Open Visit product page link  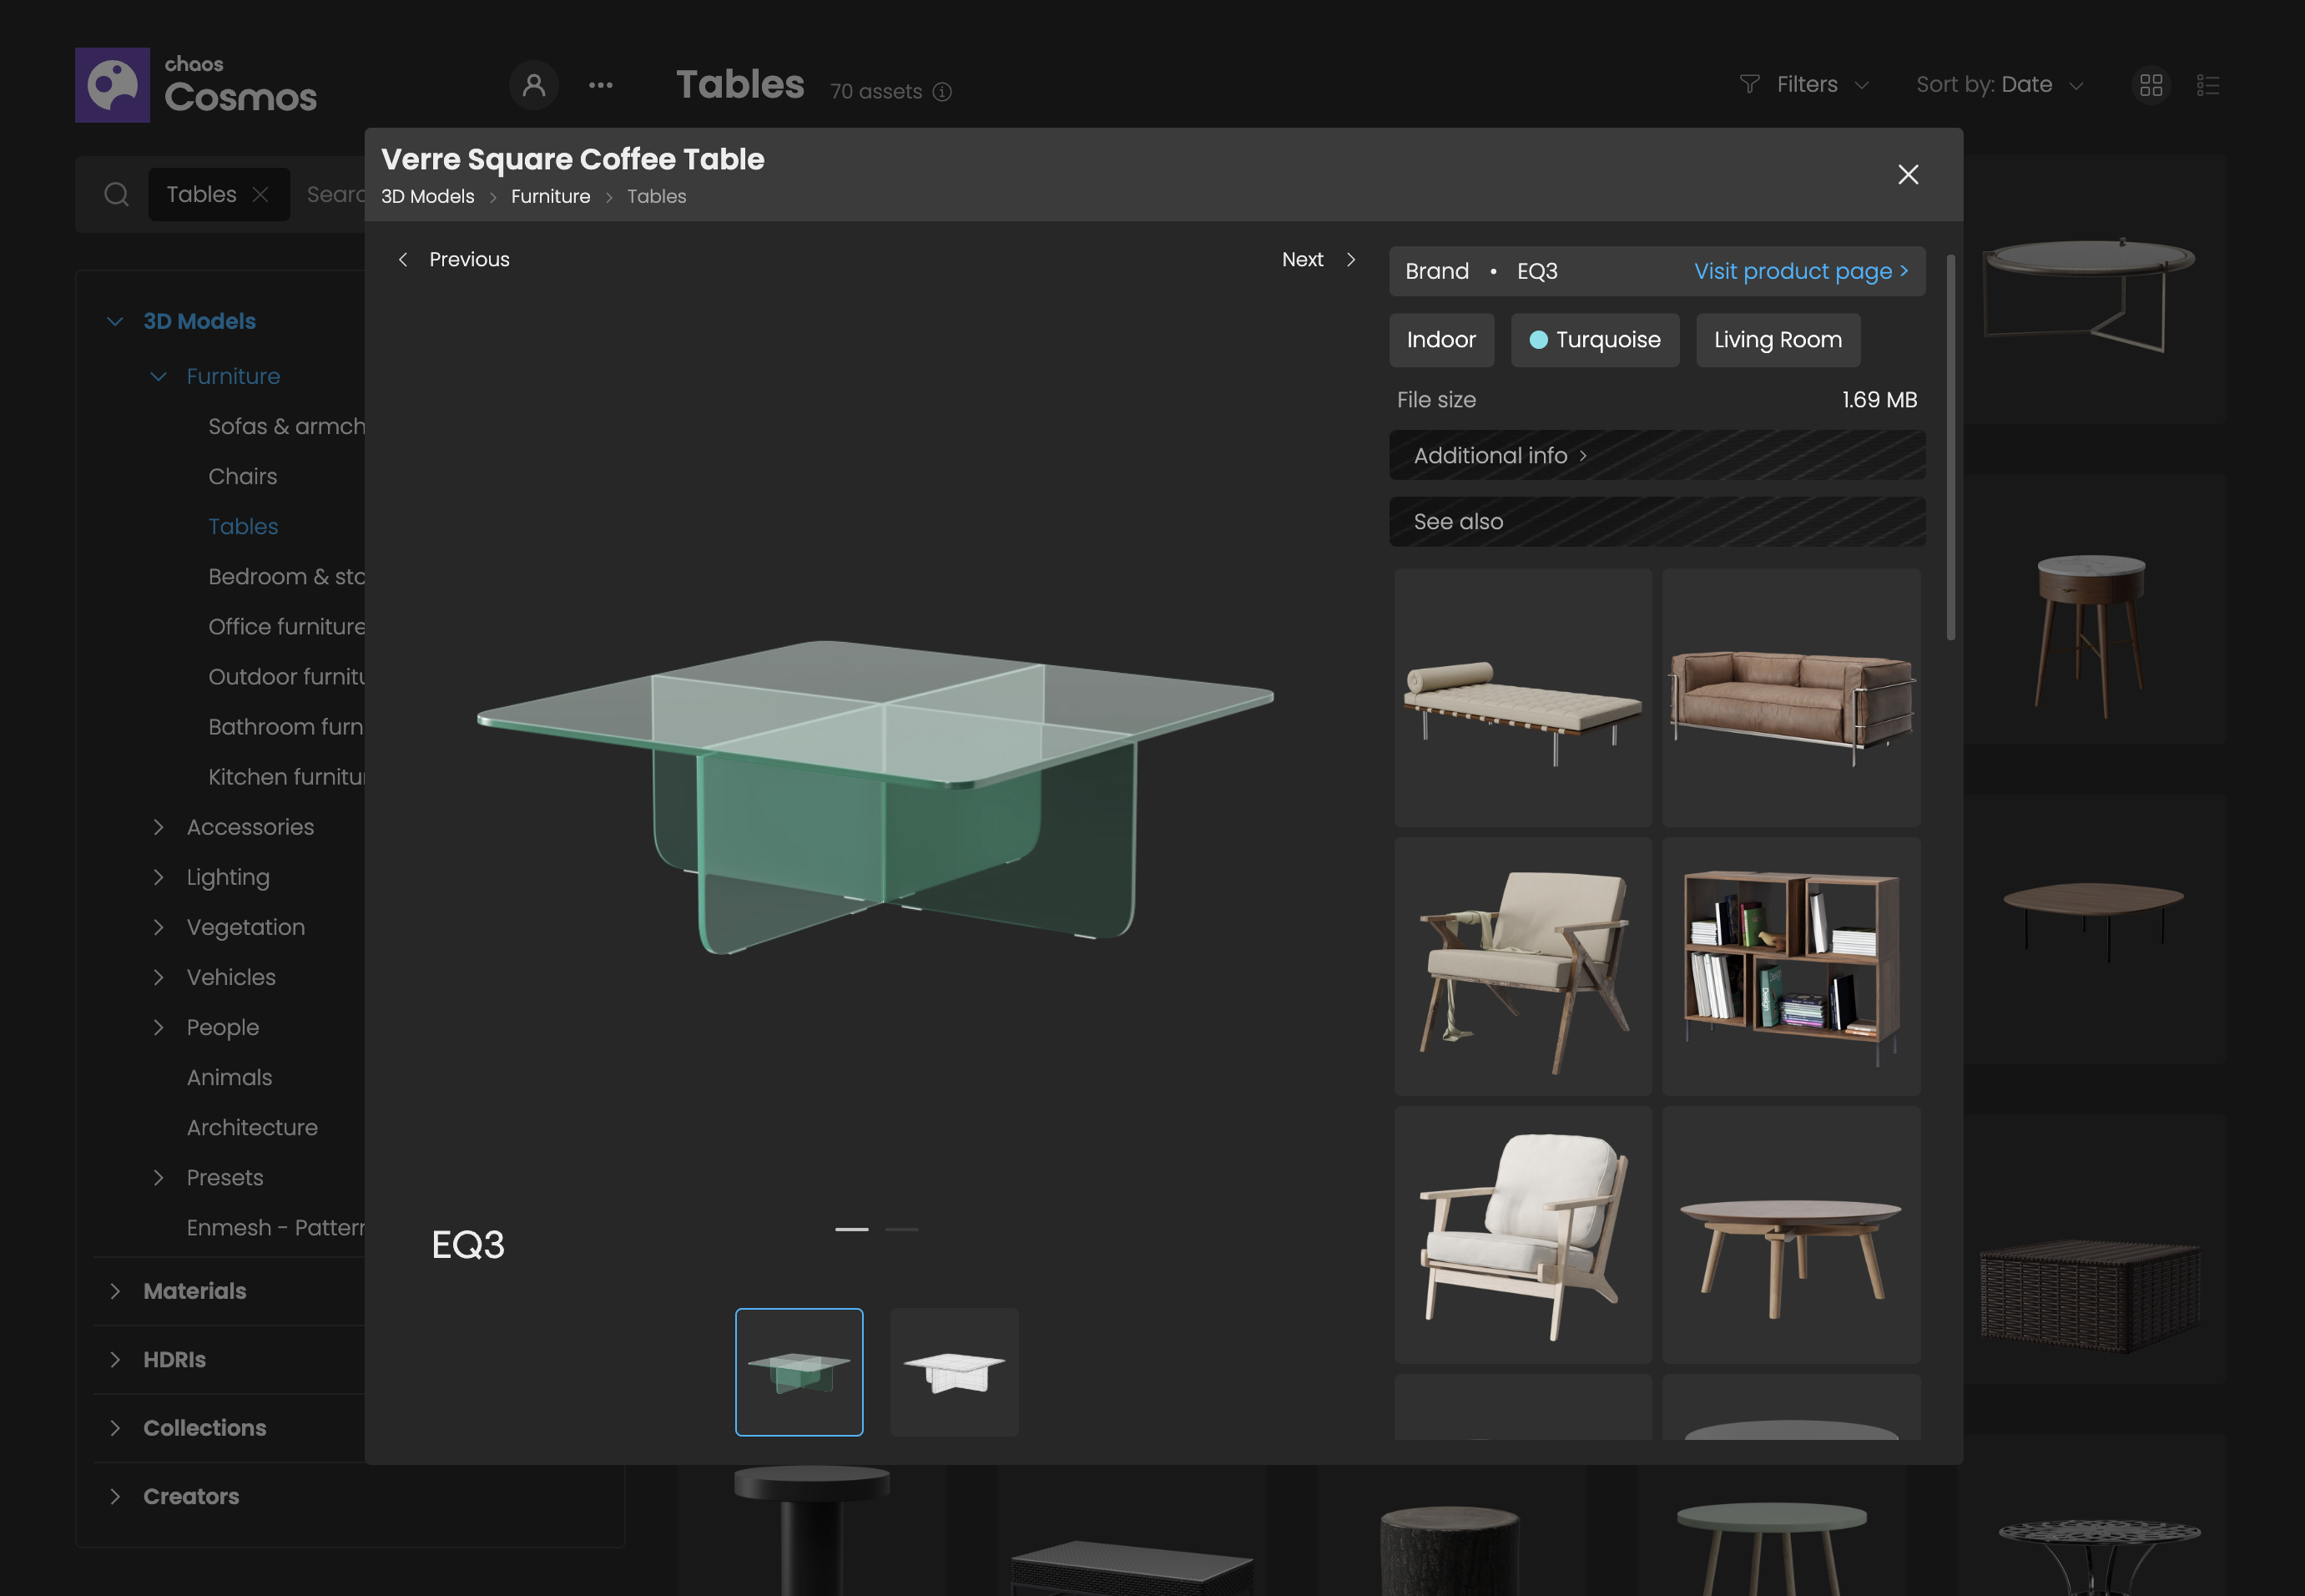[1800, 272]
